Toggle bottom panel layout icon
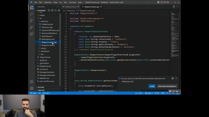This screenshot has height=117, width=209. point(162,2)
